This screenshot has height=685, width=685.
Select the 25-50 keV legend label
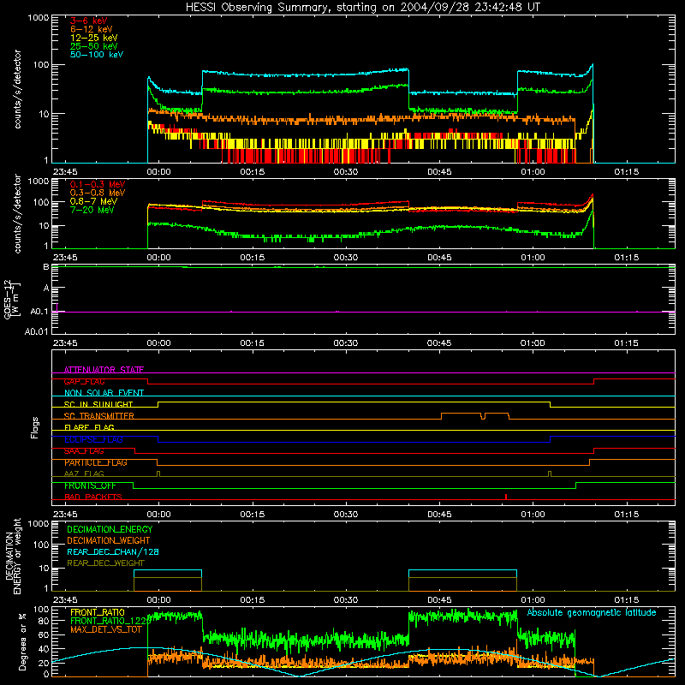93,46
